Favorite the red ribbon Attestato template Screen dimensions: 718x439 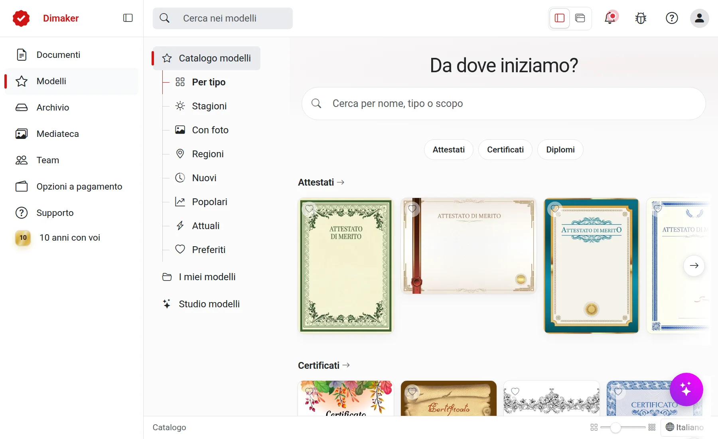(412, 208)
